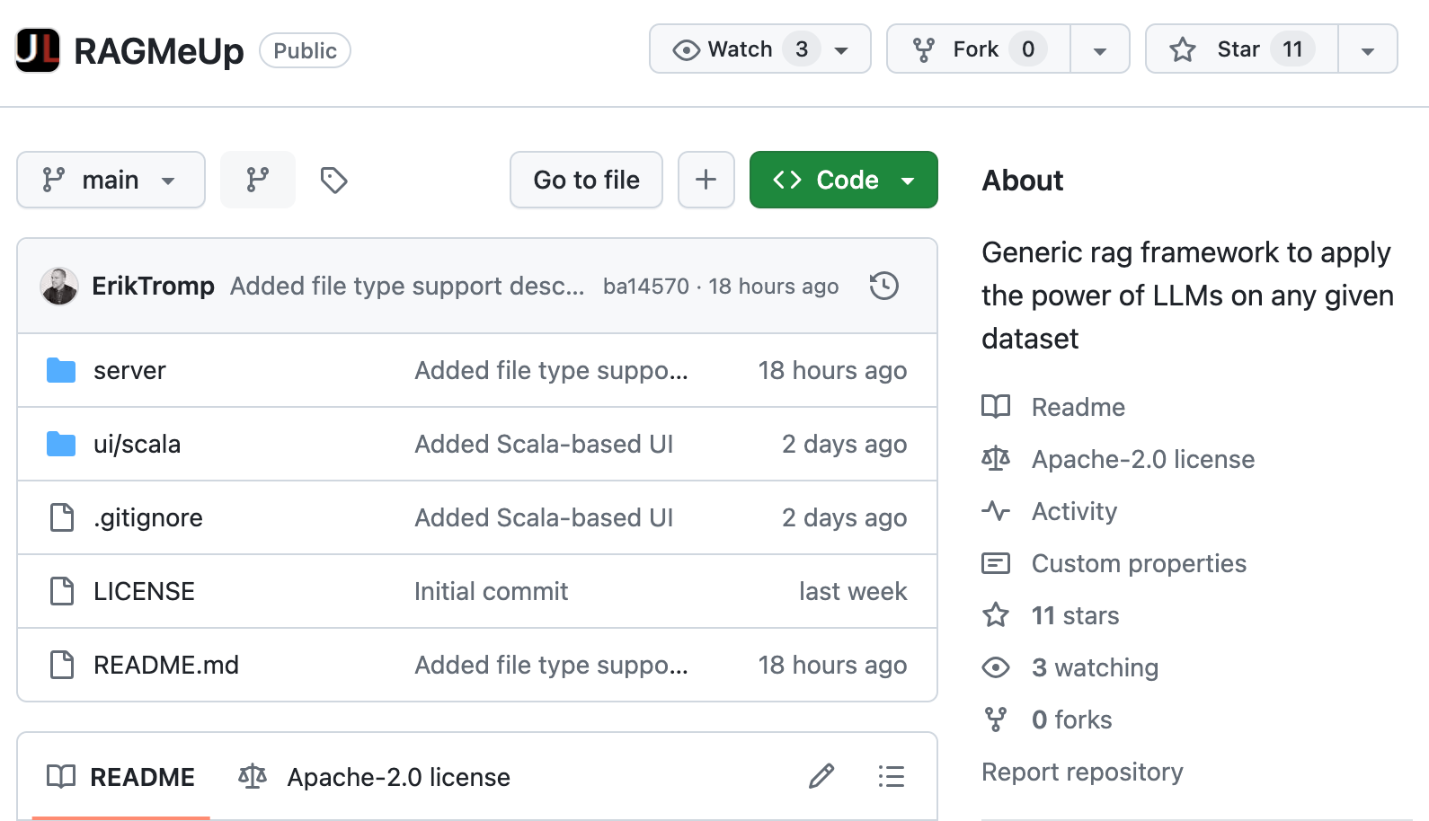Expand the green Code dropdown button
Image resolution: width=1429 pixels, height=821 pixels.
point(844,180)
